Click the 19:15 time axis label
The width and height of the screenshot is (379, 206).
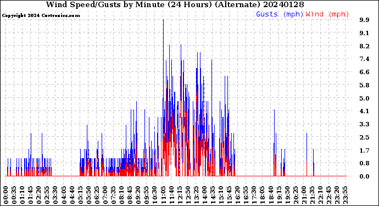(x=278, y=194)
